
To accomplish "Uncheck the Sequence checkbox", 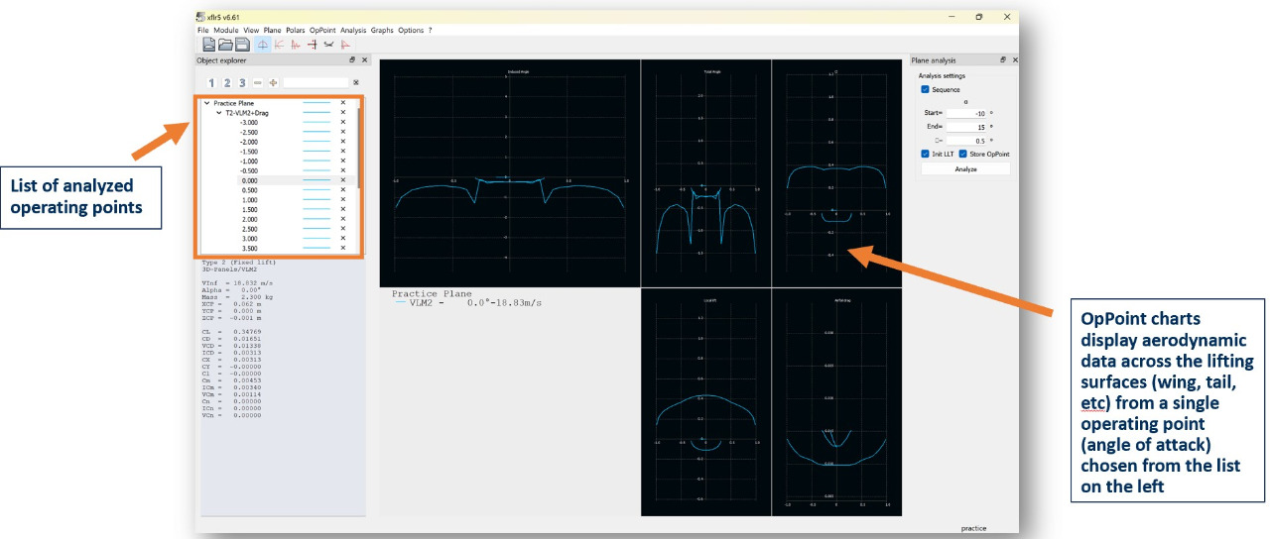I will [926, 89].
